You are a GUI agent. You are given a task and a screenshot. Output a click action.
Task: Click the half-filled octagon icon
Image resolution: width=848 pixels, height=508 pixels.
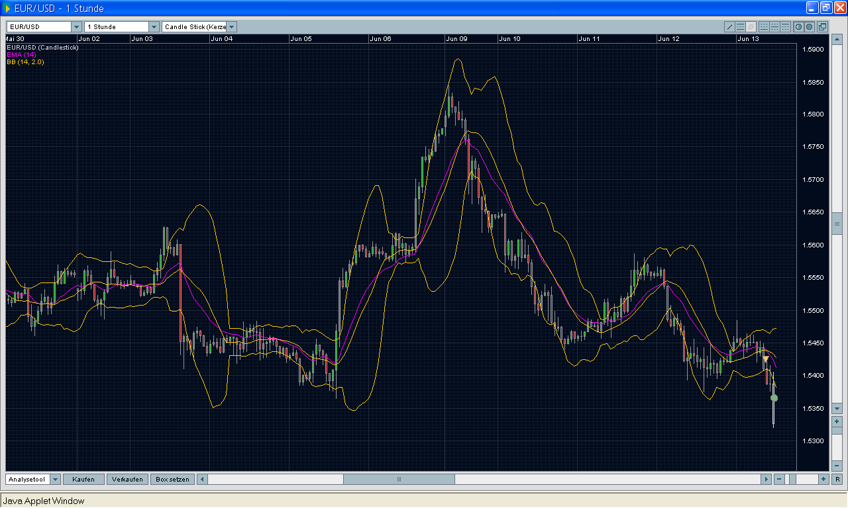tap(799, 27)
